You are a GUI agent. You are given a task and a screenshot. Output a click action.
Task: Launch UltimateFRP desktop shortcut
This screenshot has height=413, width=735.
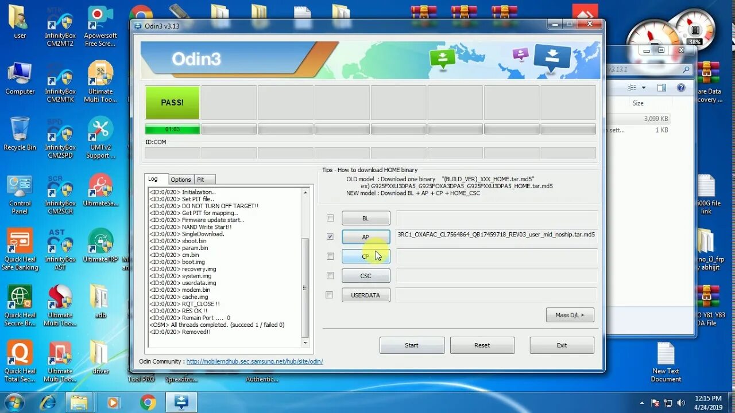(x=100, y=246)
